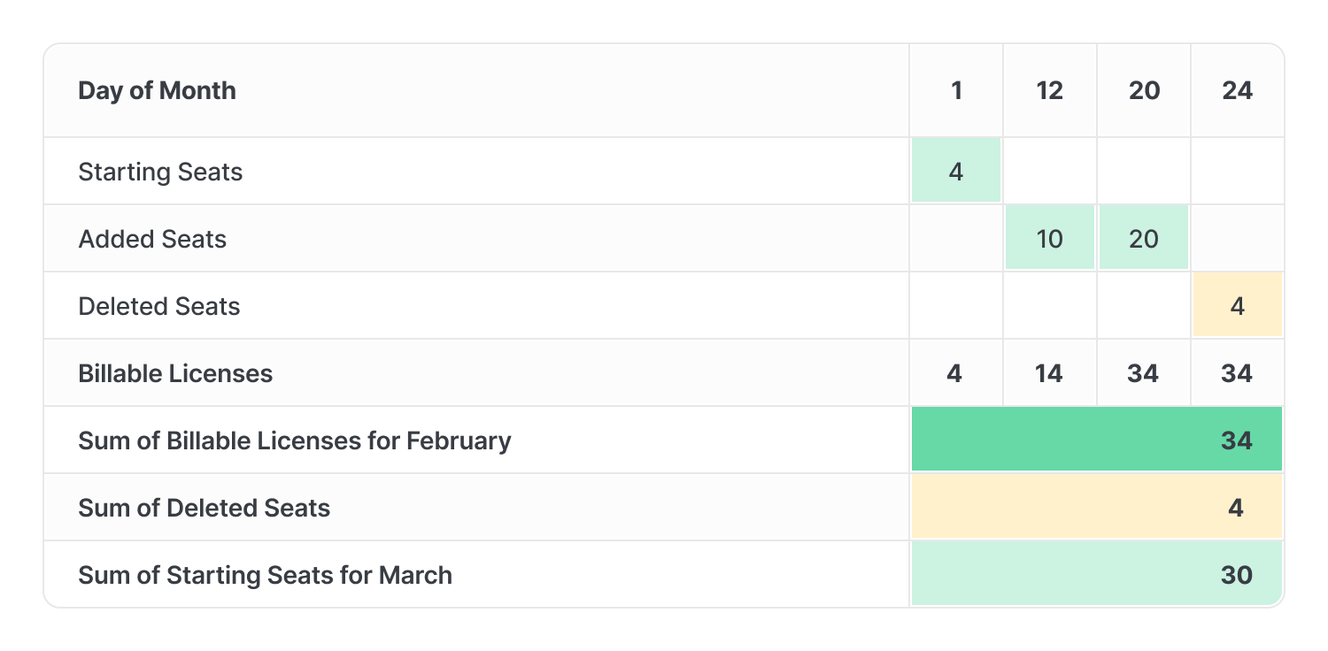The width and height of the screenshot is (1328, 651).
Task: Click the Added Seats row label
Action: coord(152,239)
